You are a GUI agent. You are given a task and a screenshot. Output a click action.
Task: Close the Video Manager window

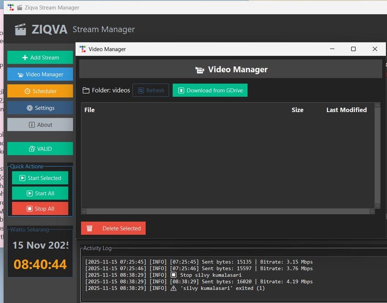pyautogui.click(x=375, y=49)
